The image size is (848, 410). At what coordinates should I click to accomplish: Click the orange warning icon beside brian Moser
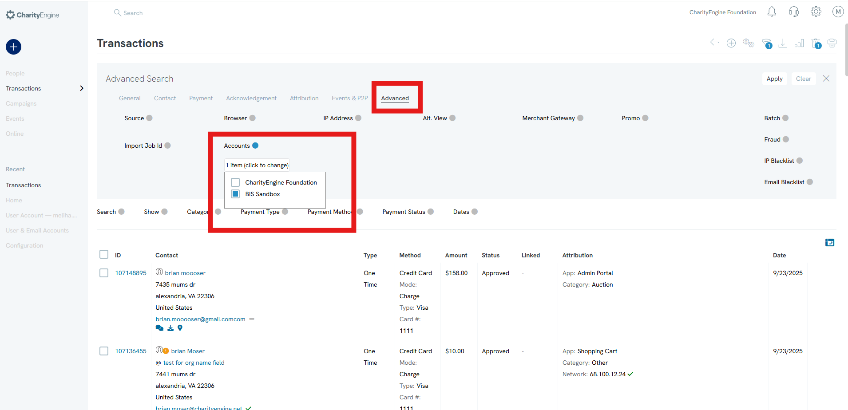coord(166,351)
